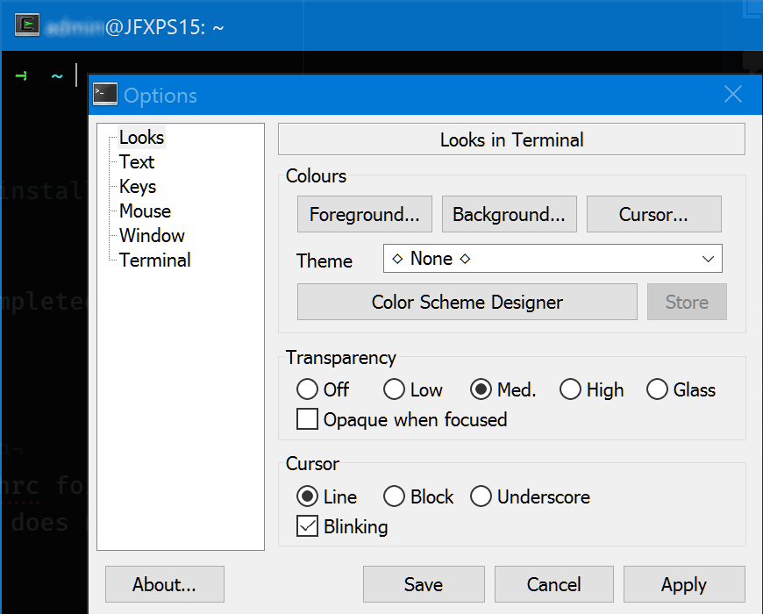The height and width of the screenshot is (614, 763).
Task: Go to the Terminal options category
Action: coord(154,261)
